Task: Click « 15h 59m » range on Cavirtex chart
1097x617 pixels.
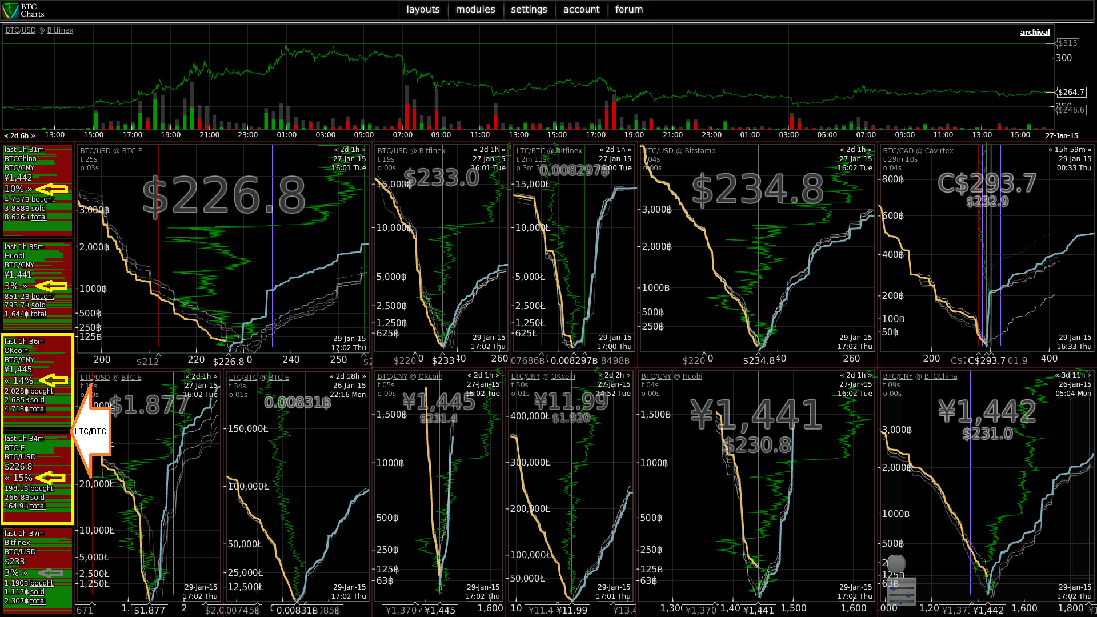Action: (x=1070, y=150)
